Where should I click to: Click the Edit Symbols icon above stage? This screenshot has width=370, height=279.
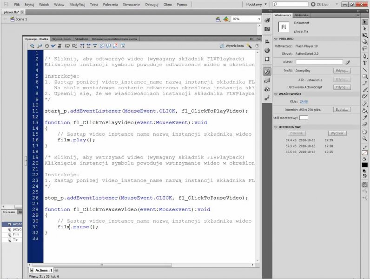(226, 19)
